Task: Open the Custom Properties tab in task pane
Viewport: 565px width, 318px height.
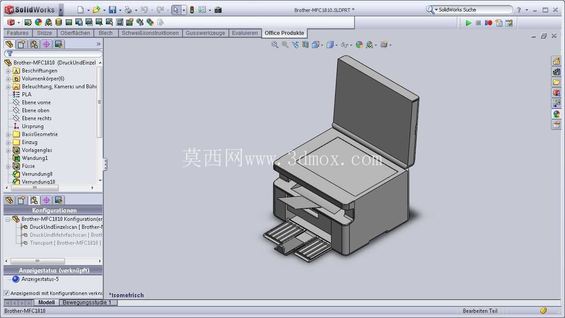Action: pos(556,125)
